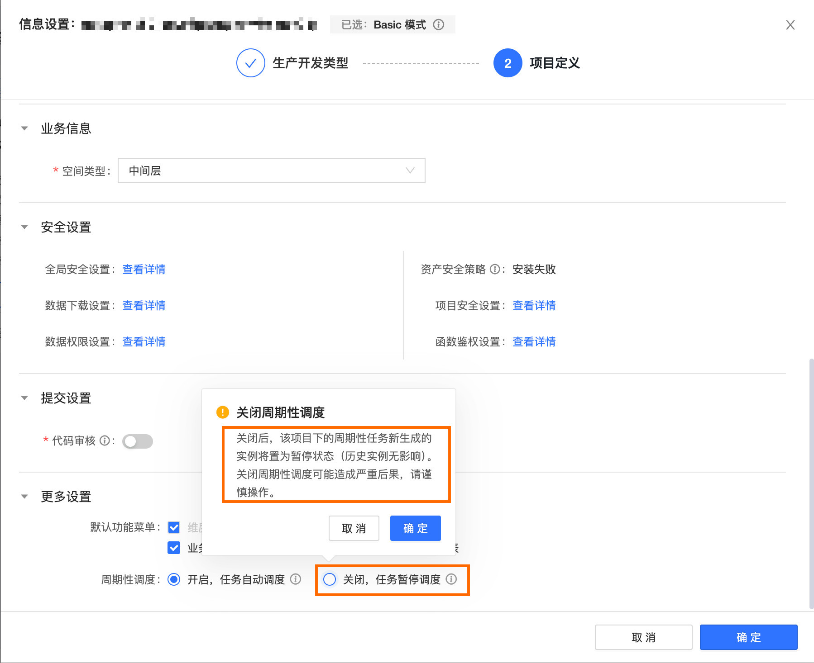The width and height of the screenshot is (814, 663).
Task: Click the completed checkmark step icon
Action: [250, 63]
